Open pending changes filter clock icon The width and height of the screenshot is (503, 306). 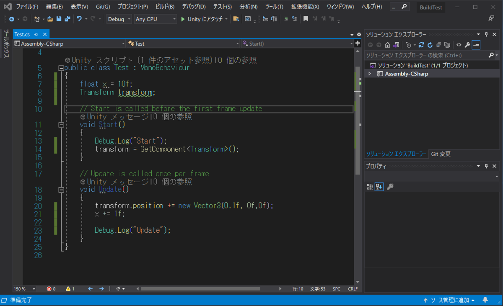(409, 45)
